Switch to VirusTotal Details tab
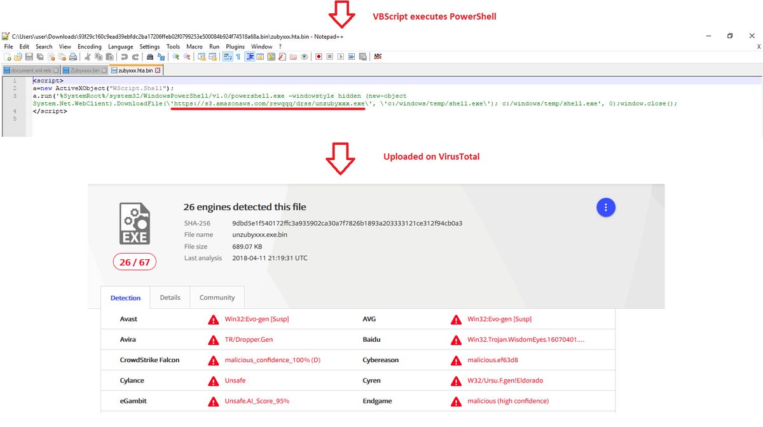Screen dimensions: 763x427 (170, 297)
